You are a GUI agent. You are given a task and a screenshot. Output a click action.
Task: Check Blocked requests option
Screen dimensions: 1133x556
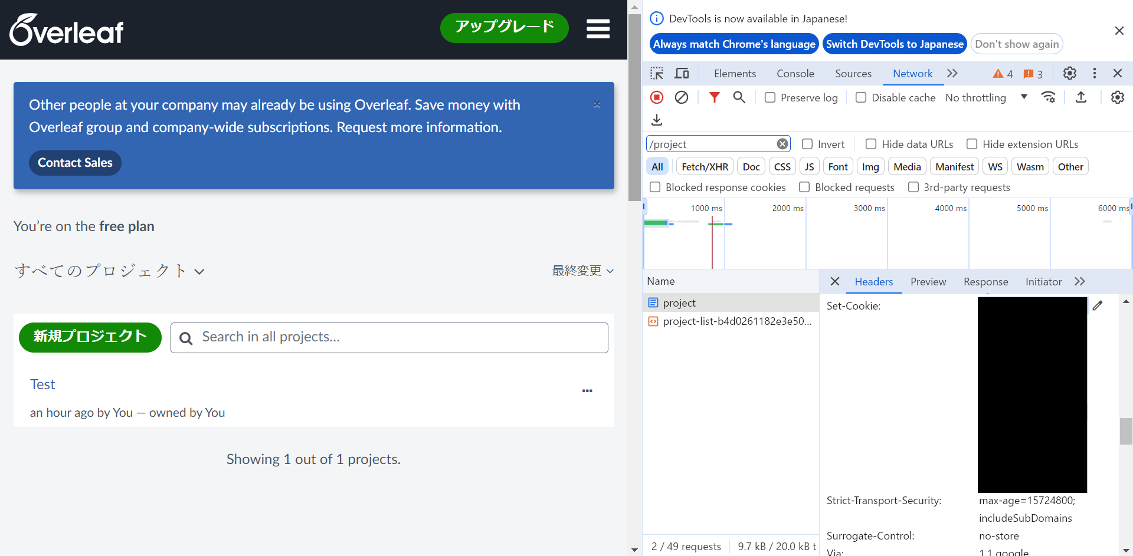(x=804, y=187)
